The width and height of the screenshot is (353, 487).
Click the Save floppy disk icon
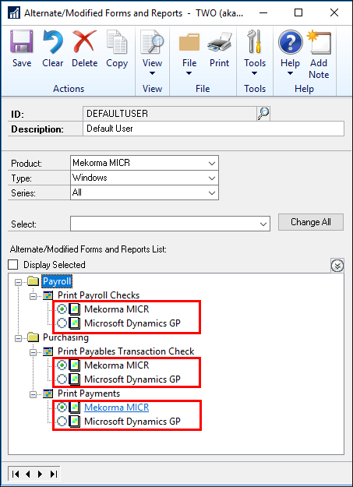22,42
